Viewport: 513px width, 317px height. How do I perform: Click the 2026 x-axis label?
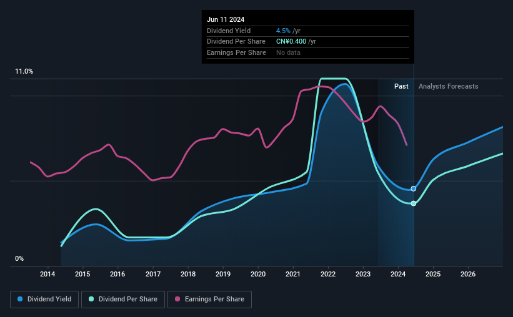468,274
